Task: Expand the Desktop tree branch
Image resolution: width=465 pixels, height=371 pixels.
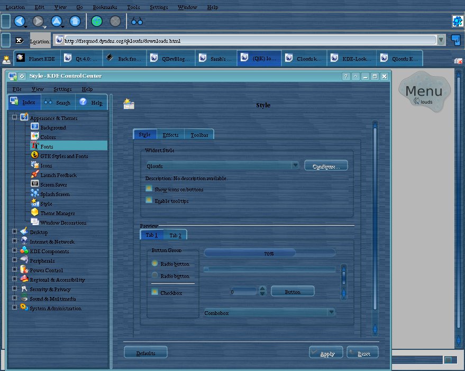Action: tap(14, 231)
